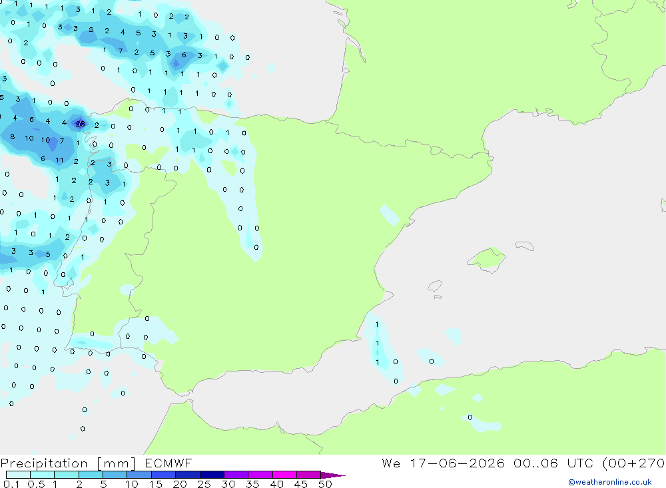This screenshot has width=666, height=488.
Task: Open the weatheronline.co.uk link
Action: (609, 482)
